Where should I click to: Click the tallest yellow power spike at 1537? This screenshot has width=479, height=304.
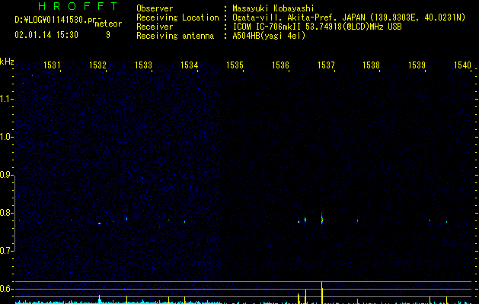tap(321, 293)
